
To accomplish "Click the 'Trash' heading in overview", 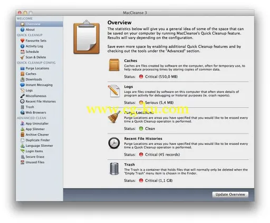I will (x=129, y=164).
